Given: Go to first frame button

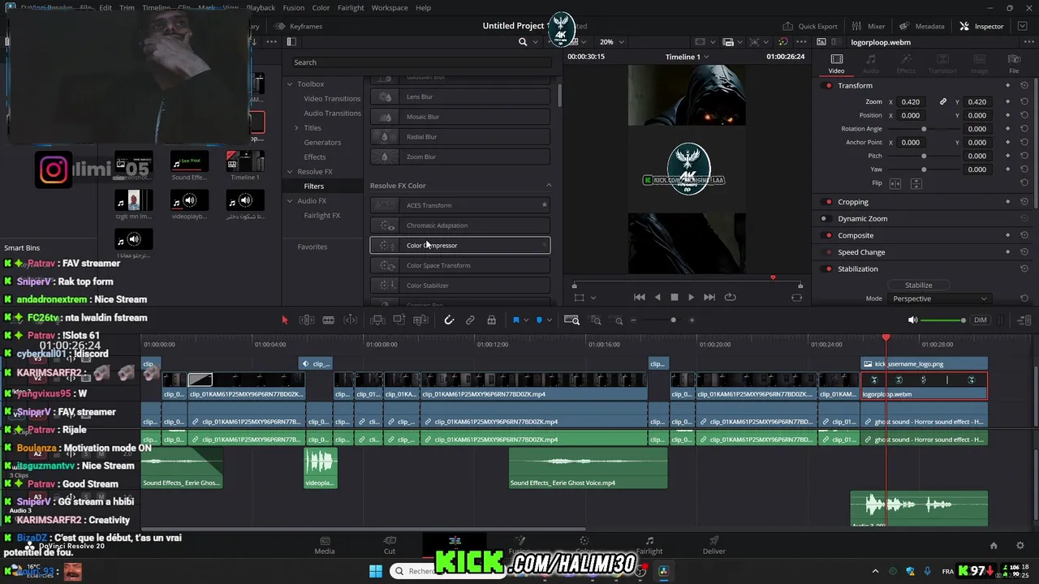Looking at the screenshot, I should 640,298.
